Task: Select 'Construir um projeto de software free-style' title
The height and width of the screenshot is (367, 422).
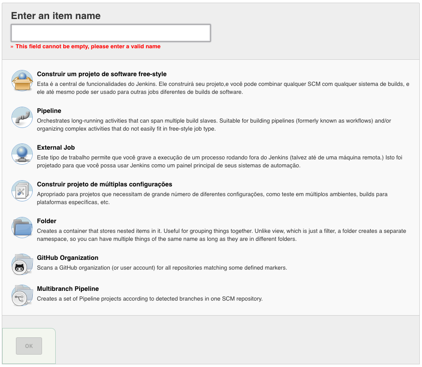Action: pos(102,74)
